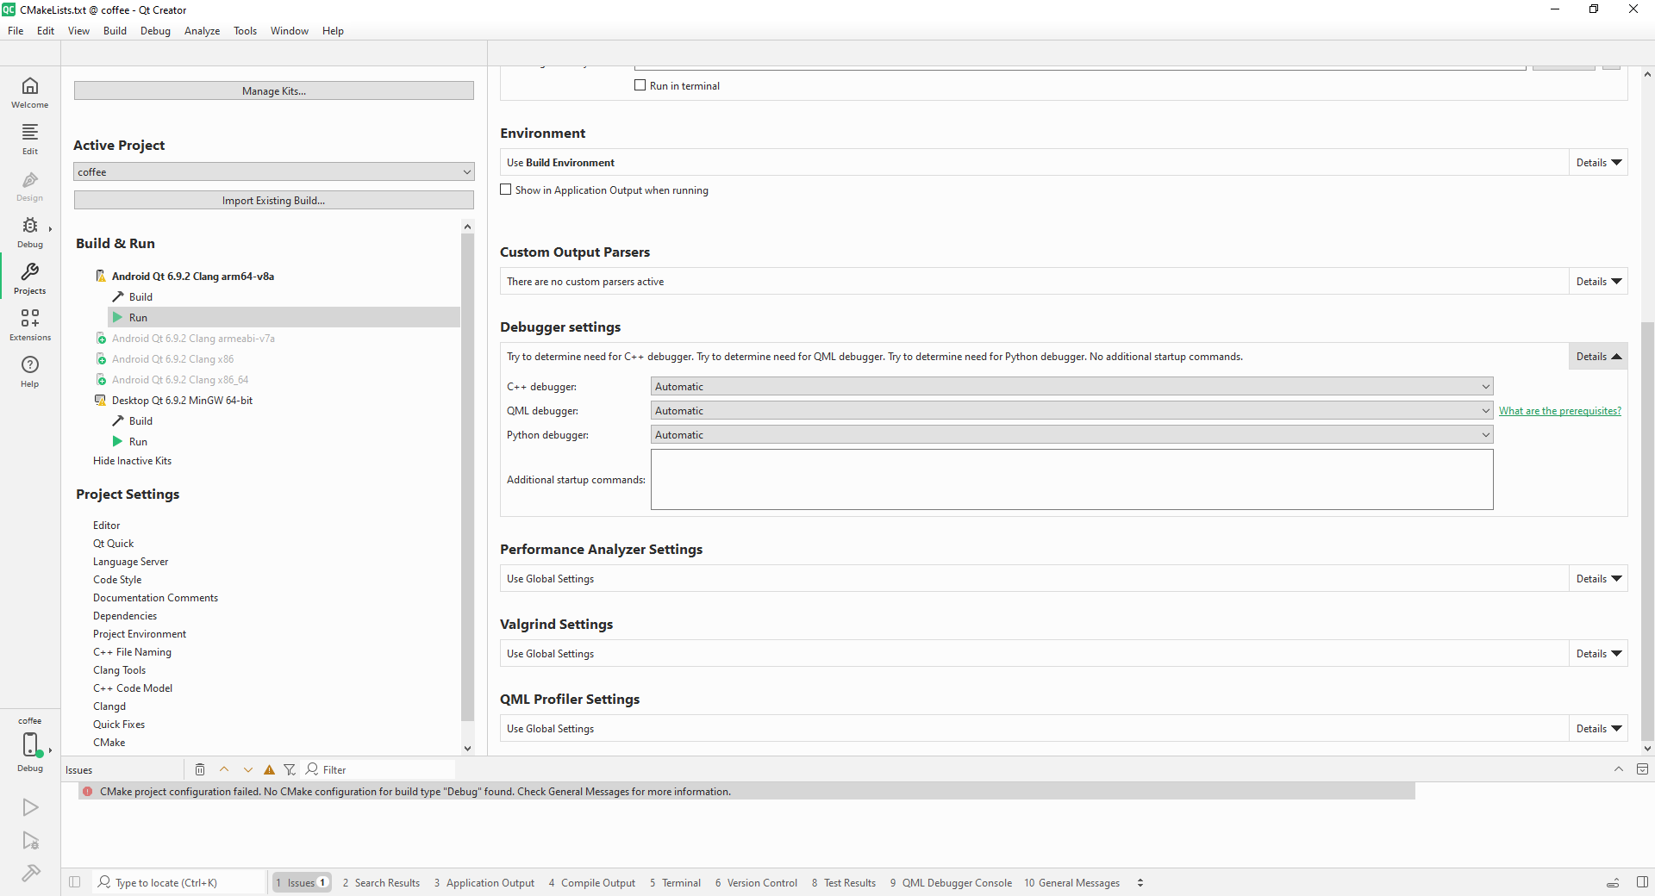Open the output panes list arrows
This screenshot has height=896, width=1655.
(1140, 882)
